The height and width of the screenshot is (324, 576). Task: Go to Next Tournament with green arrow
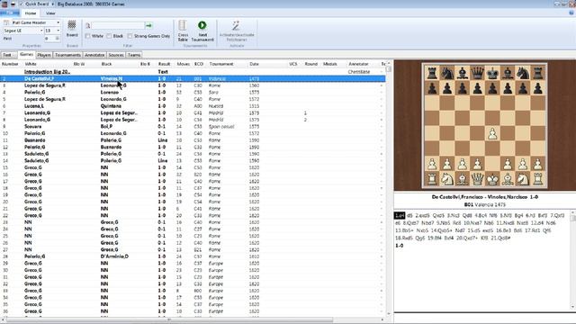[x=202, y=31]
